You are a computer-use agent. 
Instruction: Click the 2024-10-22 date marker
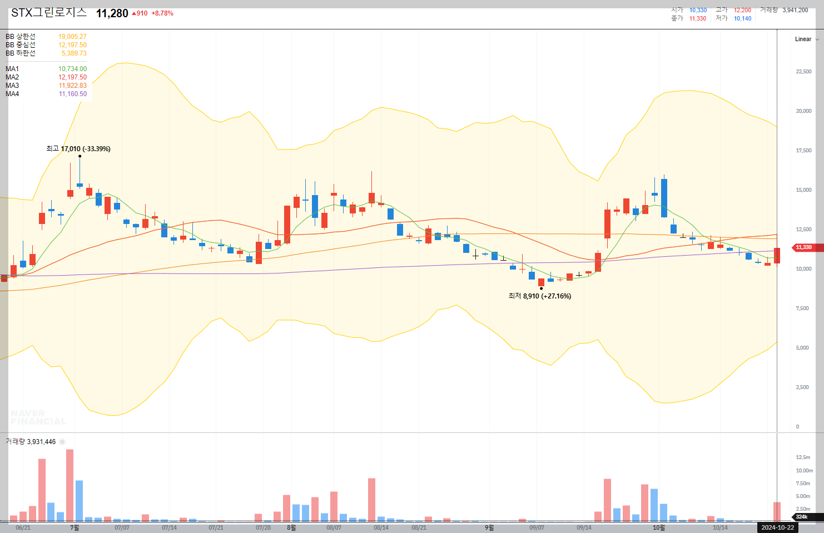[x=777, y=527]
